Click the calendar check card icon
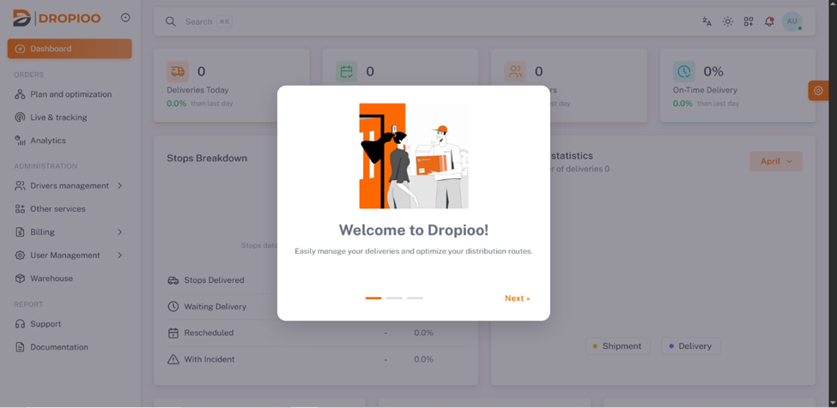837x408 pixels. pyautogui.click(x=347, y=71)
